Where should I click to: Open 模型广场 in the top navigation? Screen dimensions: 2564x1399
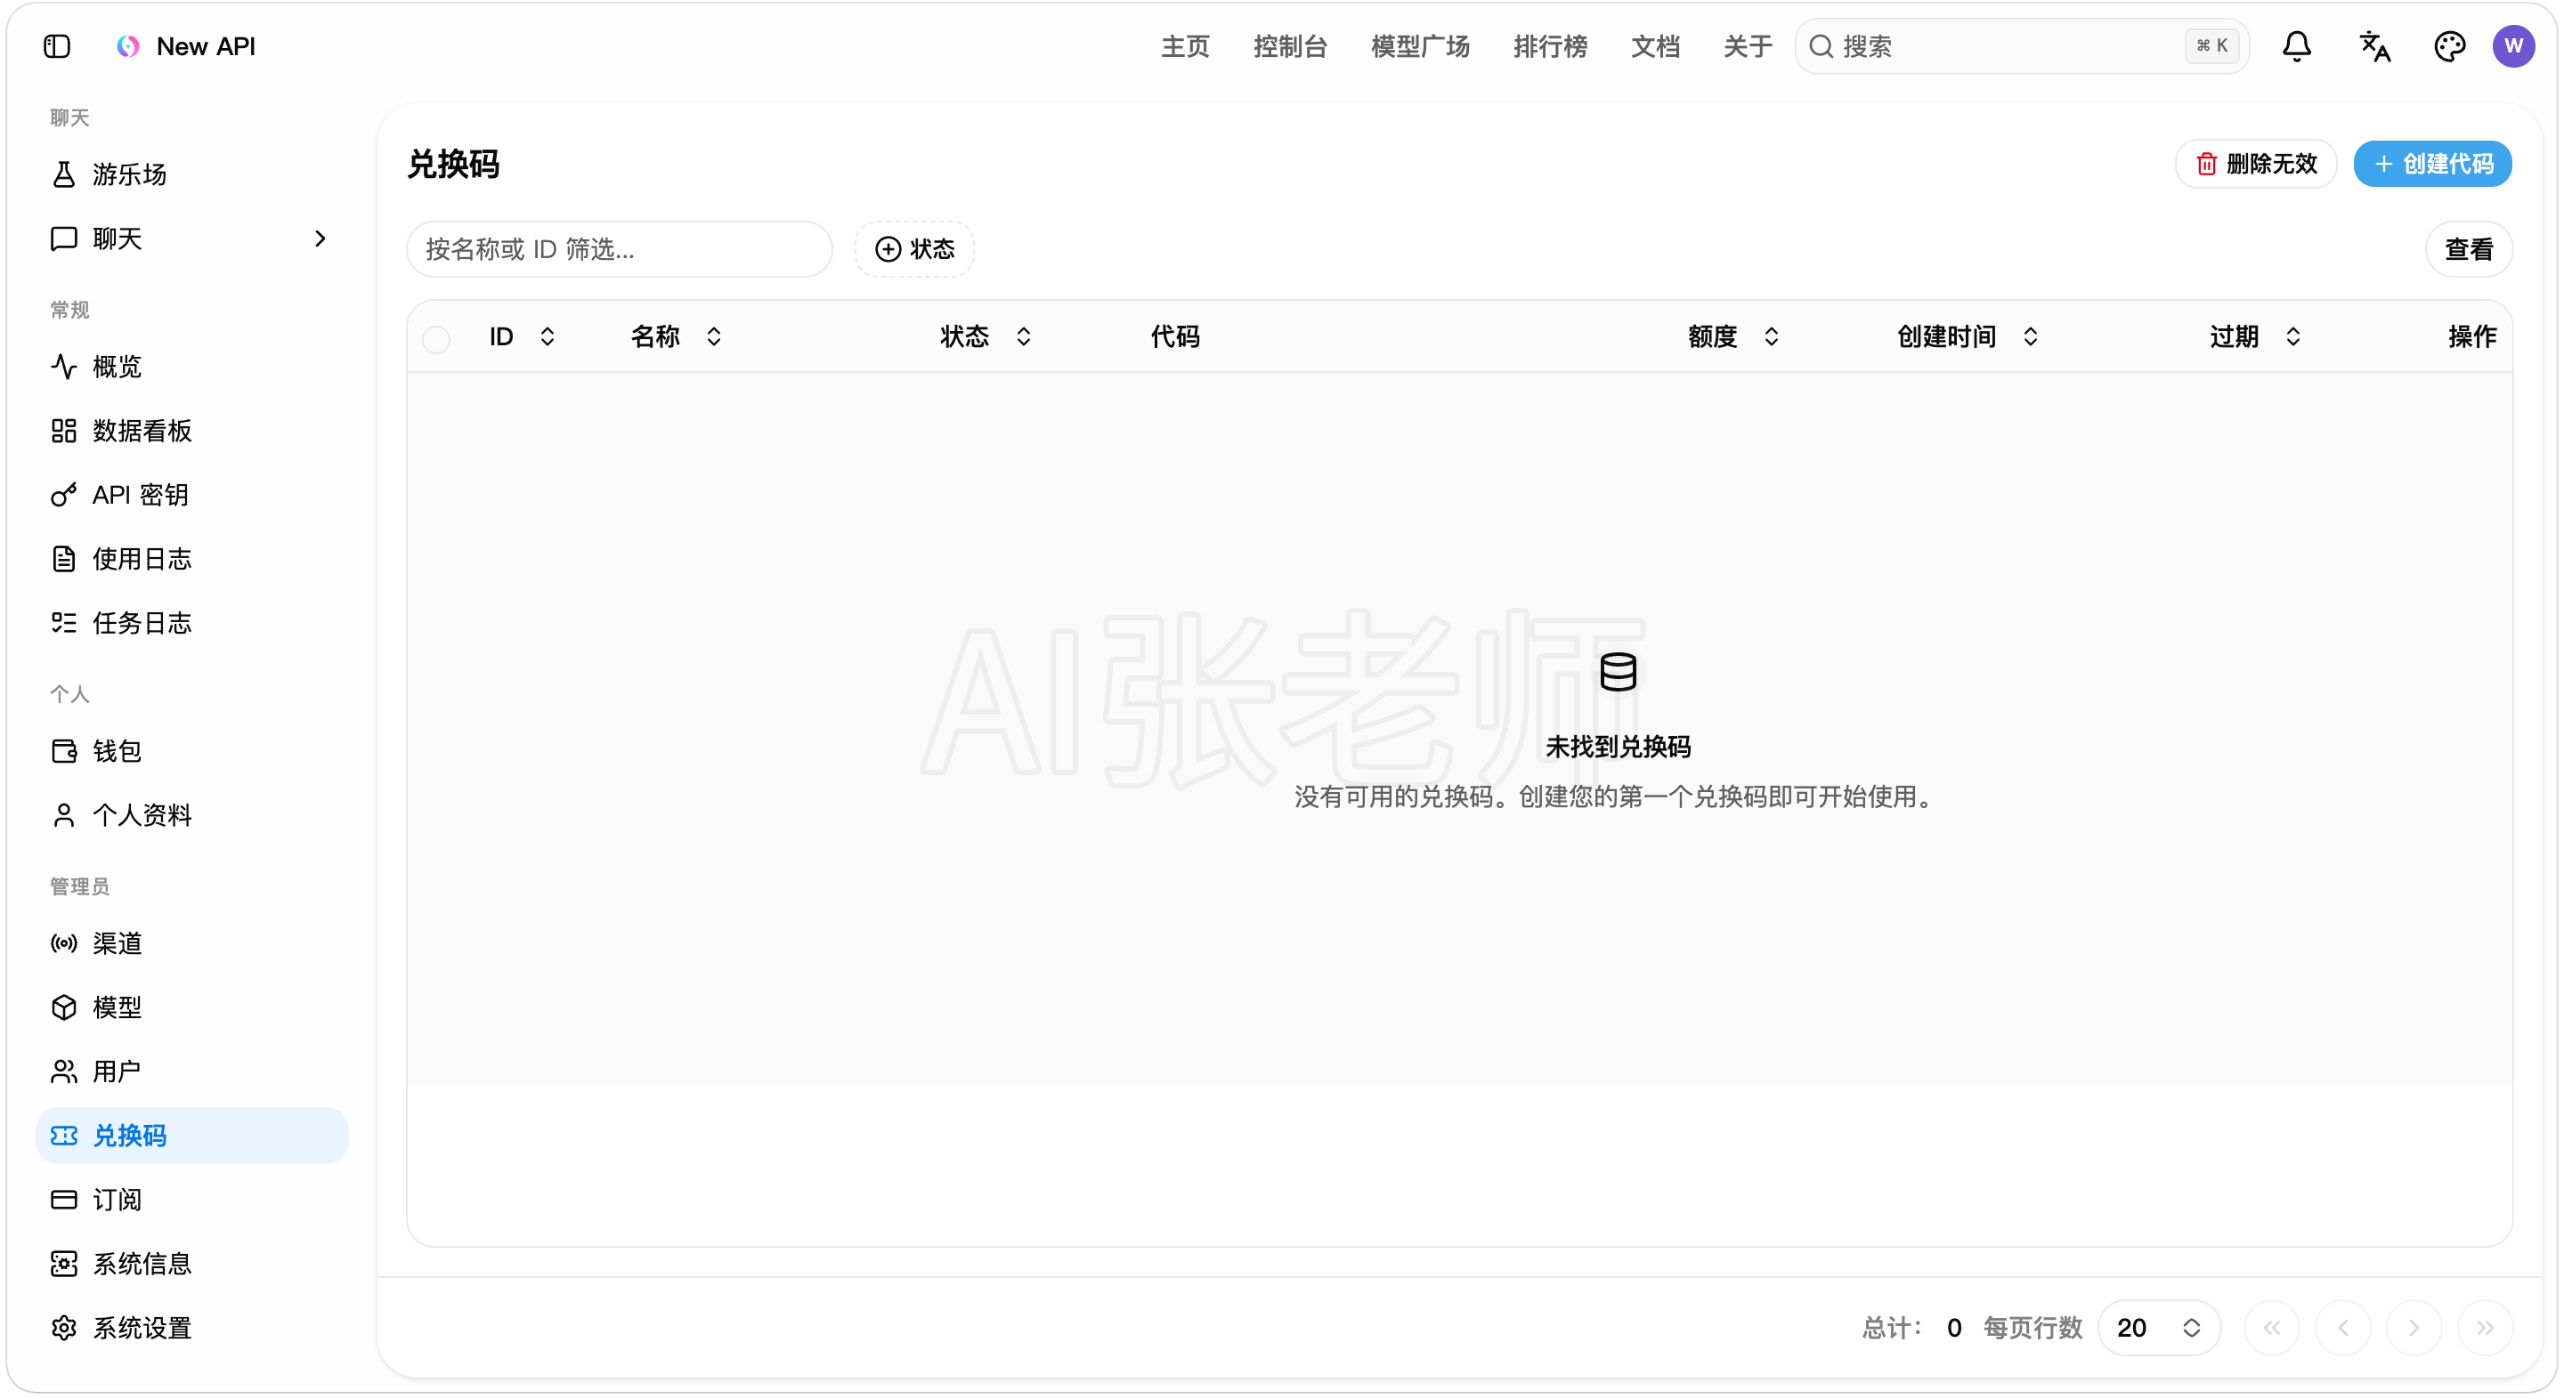pyautogui.click(x=1420, y=45)
